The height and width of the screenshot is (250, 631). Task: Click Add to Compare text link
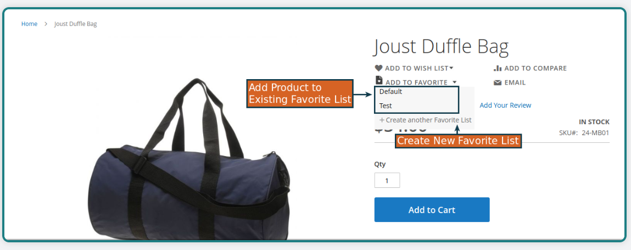coord(535,69)
